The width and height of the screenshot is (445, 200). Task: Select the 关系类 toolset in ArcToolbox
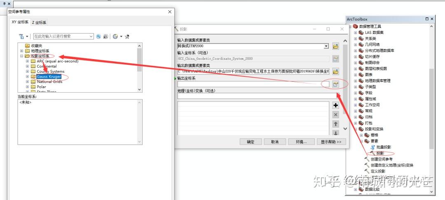click(x=370, y=39)
